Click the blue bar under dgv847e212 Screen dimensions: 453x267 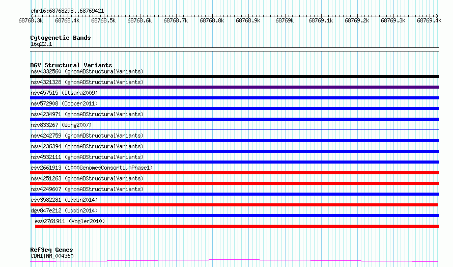[234, 216]
